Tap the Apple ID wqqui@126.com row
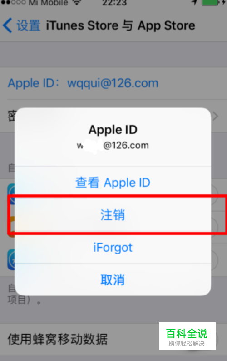The height and width of the screenshot is (361, 227). click(x=113, y=83)
